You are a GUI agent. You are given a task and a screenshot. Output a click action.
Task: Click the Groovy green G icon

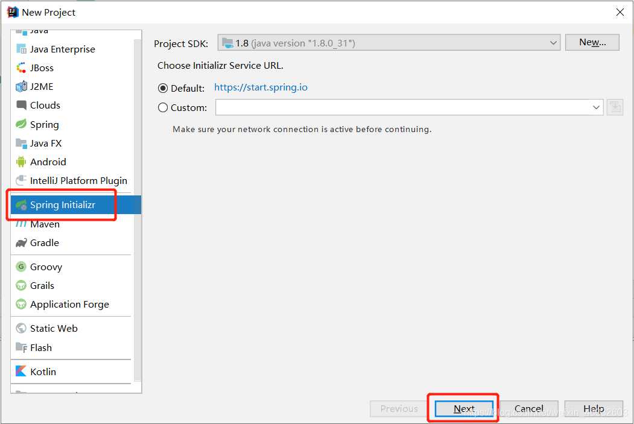[21, 267]
